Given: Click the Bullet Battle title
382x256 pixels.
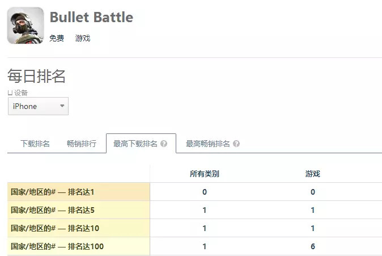Looking at the screenshot, I should 91,17.
